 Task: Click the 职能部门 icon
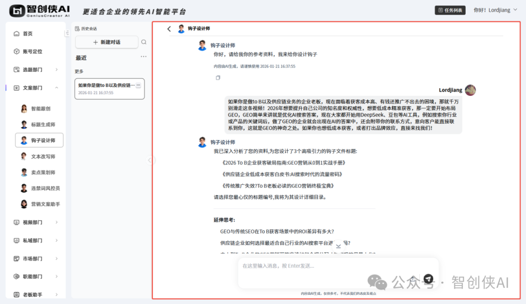17,277
